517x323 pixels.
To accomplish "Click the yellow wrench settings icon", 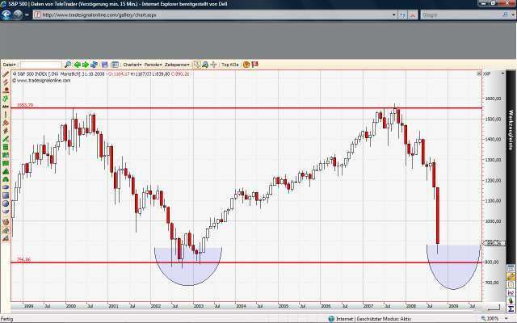I will point(511,276).
